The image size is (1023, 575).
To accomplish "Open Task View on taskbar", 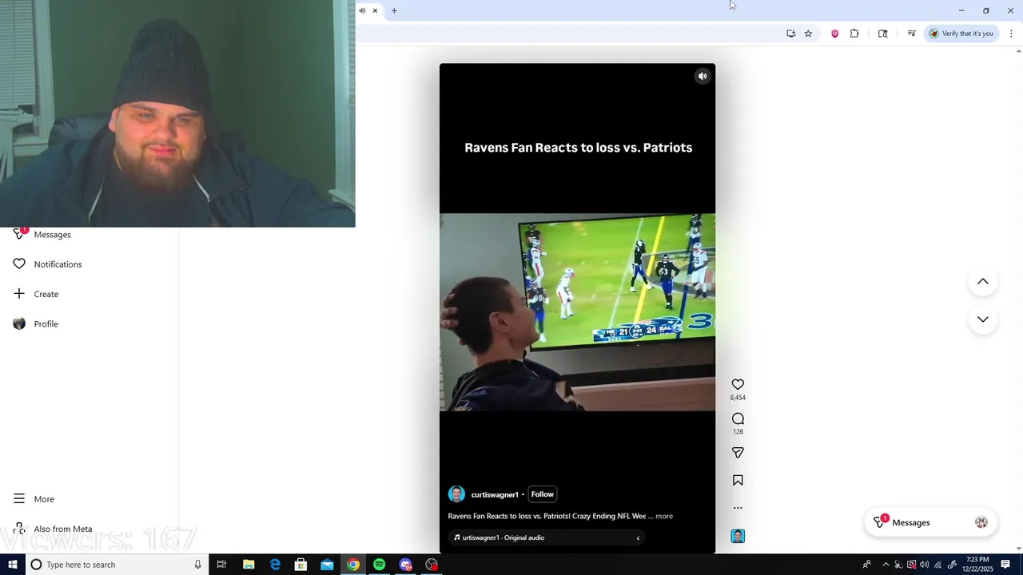I will [x=221, y=565].
